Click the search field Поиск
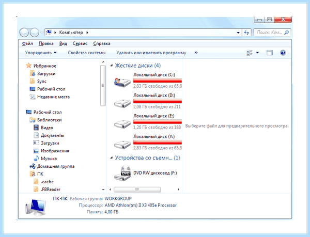The width and height of the screenshot is (310, 237). (x=272, y=33)
